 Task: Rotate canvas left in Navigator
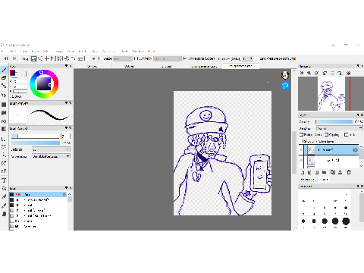pyautogui.click(x=325, y=73)
